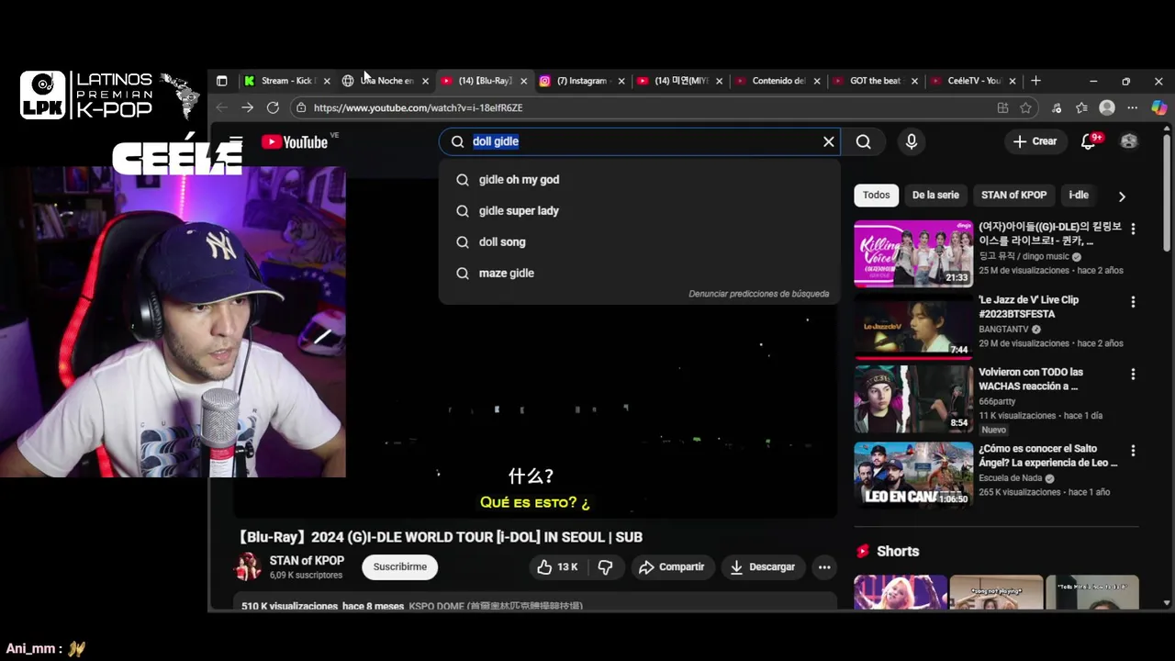Click the Compartir share button
The height and width of the screenshot is (661, 1175).
click(x=671, y=567)
